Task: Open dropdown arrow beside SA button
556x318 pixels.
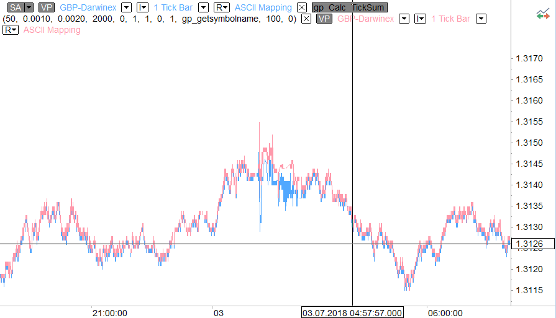Action: (x=29, y=7)
